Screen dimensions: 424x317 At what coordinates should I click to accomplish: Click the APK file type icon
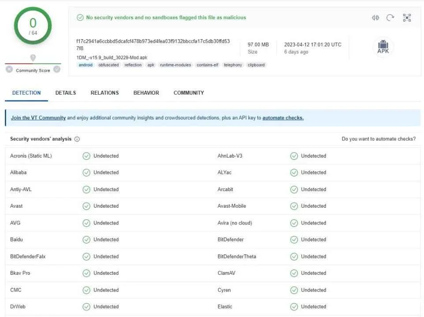click(383, 47)
